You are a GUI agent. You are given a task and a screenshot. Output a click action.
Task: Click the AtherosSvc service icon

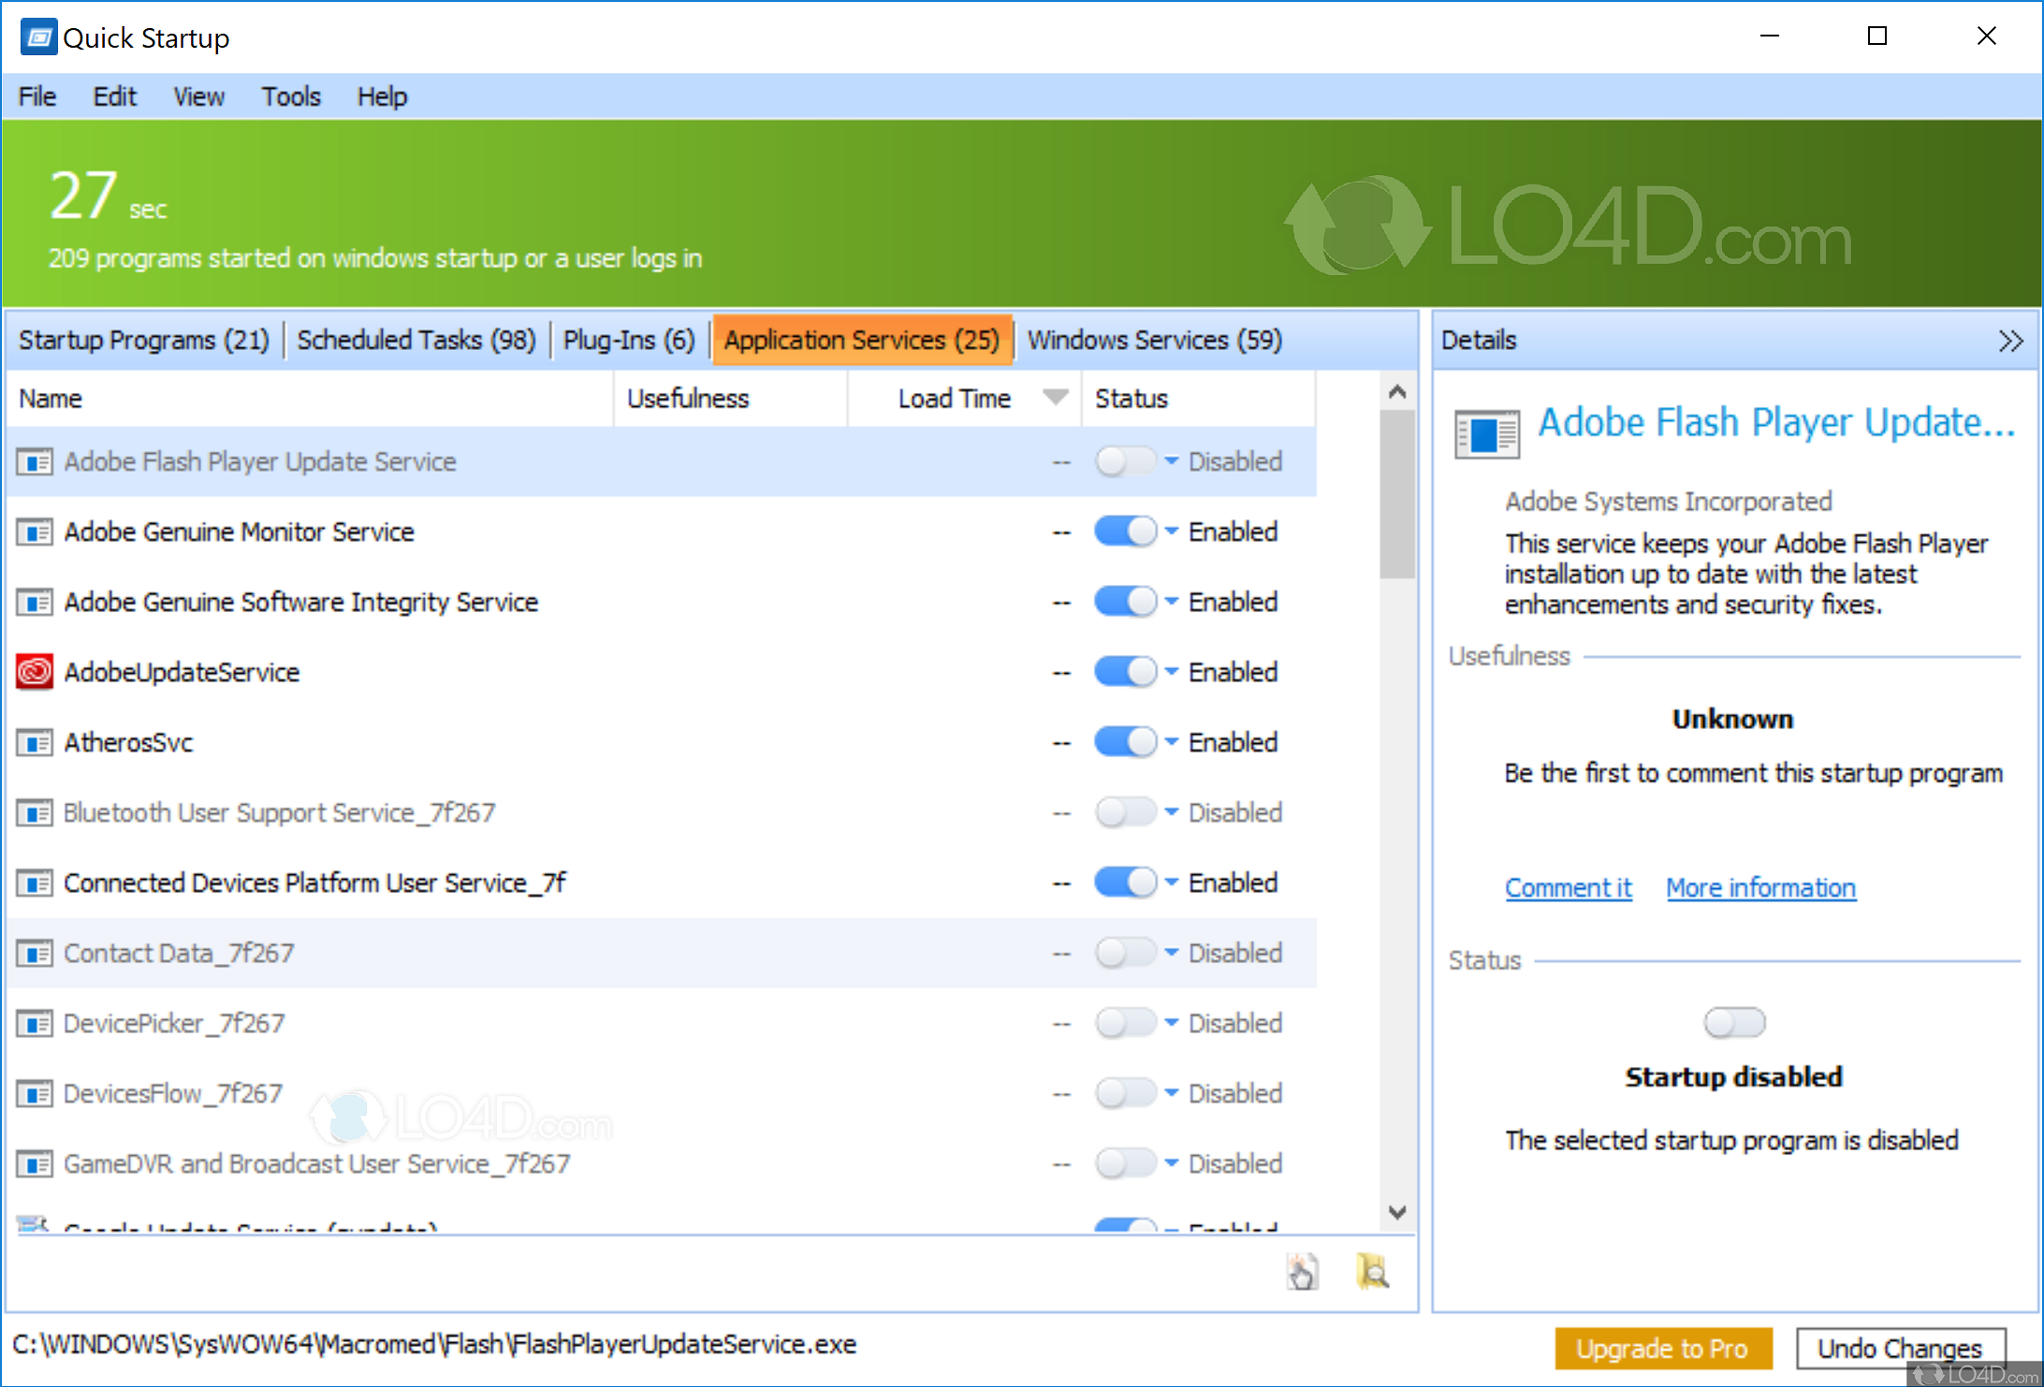(x=35, y=742)
